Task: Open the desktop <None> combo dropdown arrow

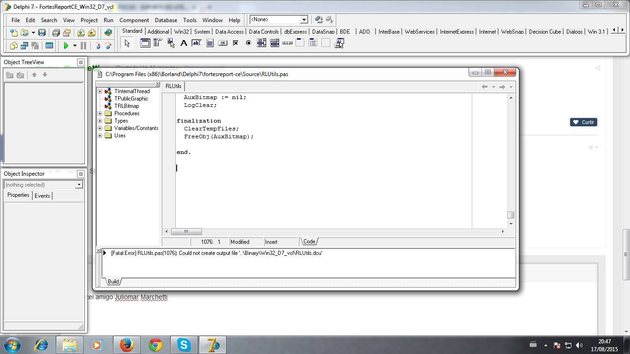Action: pos(304,19)
